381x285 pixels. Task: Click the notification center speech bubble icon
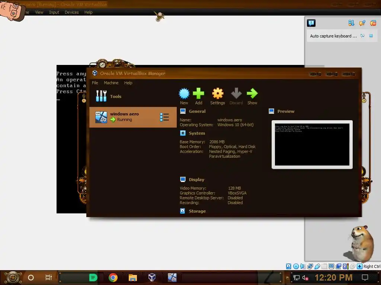tap(311, 23)
